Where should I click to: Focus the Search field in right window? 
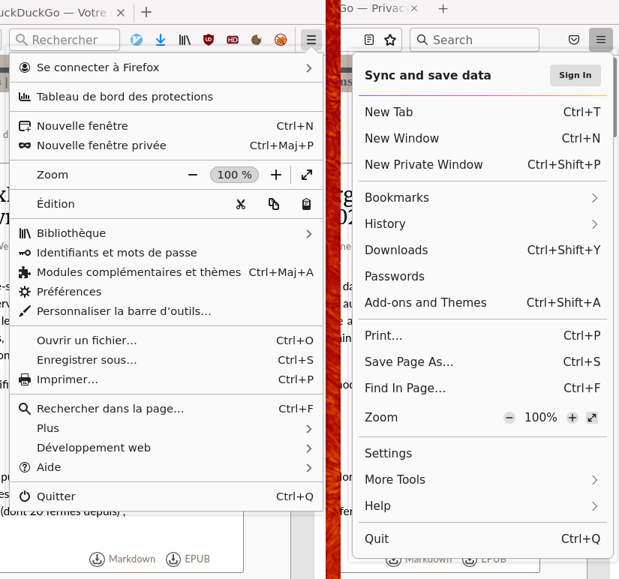[x=474, y=40]
